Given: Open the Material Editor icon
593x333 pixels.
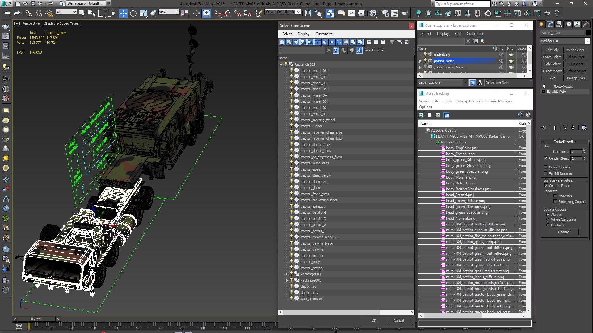Looking at the screenshot, I should pyautogui.click(x=373, y=13).
